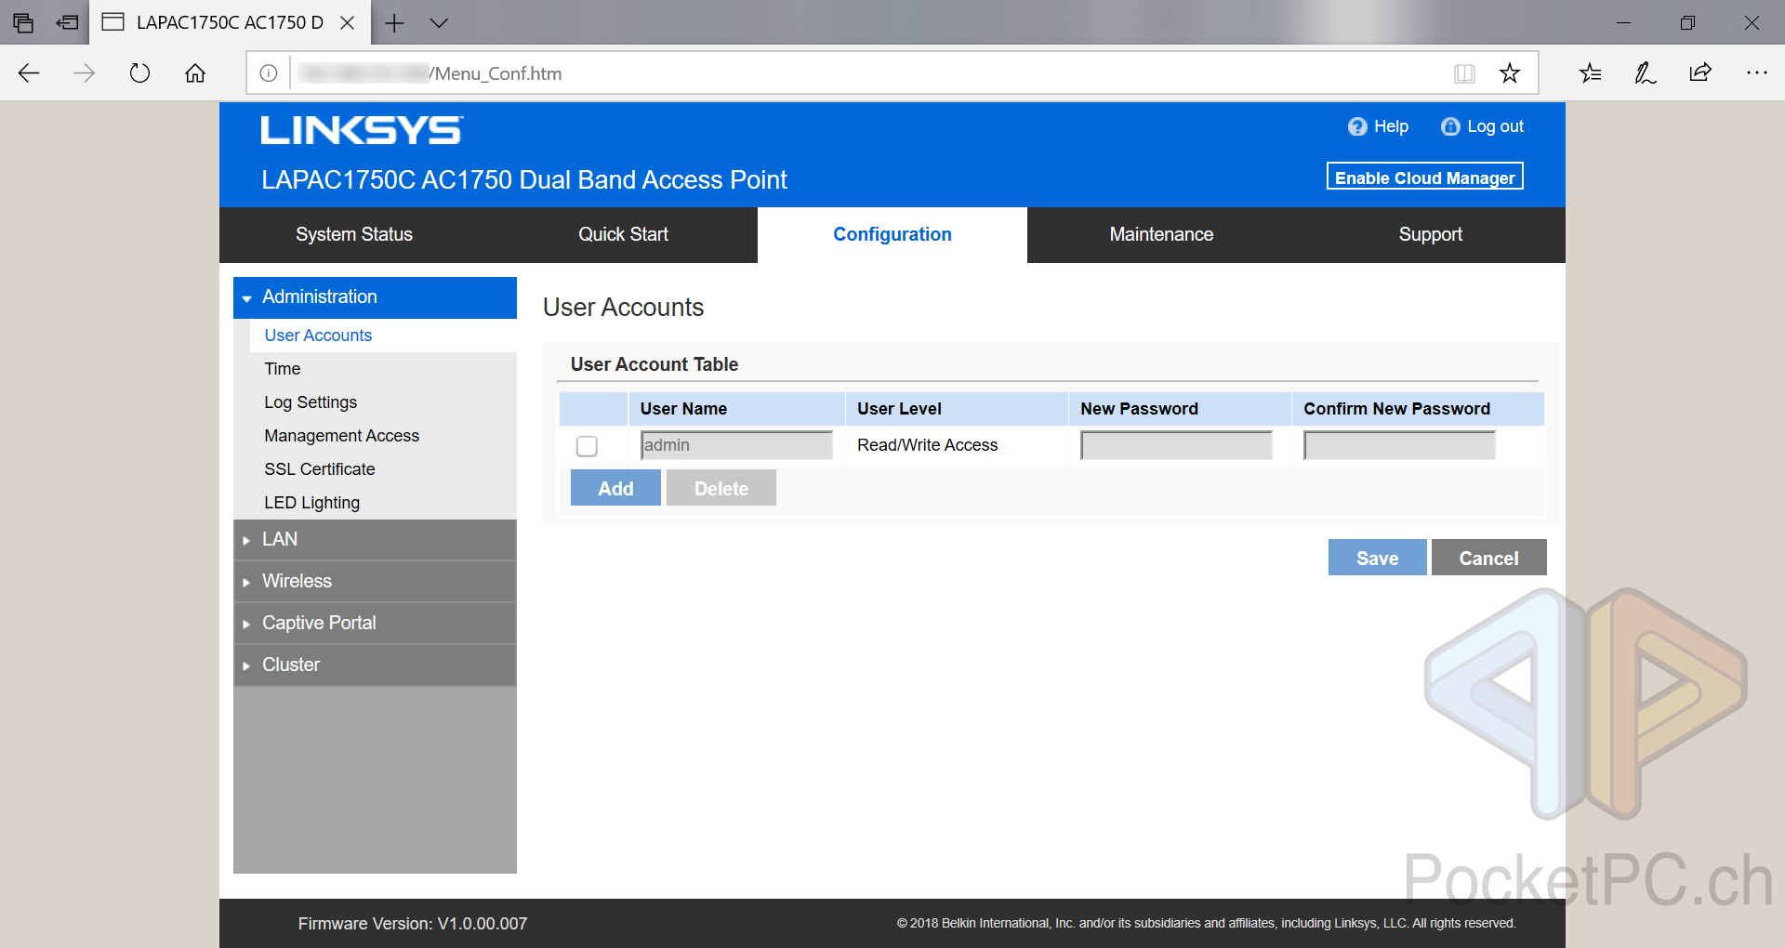Viewport: 1785px width, 948px height.
Task: Click the Confirm New Password field
Action: tap(1399, 445)
